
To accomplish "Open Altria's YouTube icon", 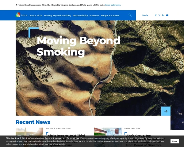I will [x=167, y=15].
